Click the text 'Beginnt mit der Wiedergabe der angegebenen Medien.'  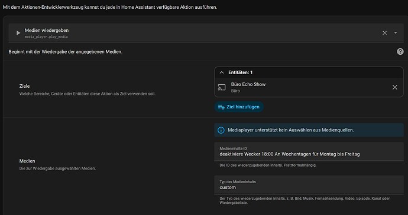(65, 52)
